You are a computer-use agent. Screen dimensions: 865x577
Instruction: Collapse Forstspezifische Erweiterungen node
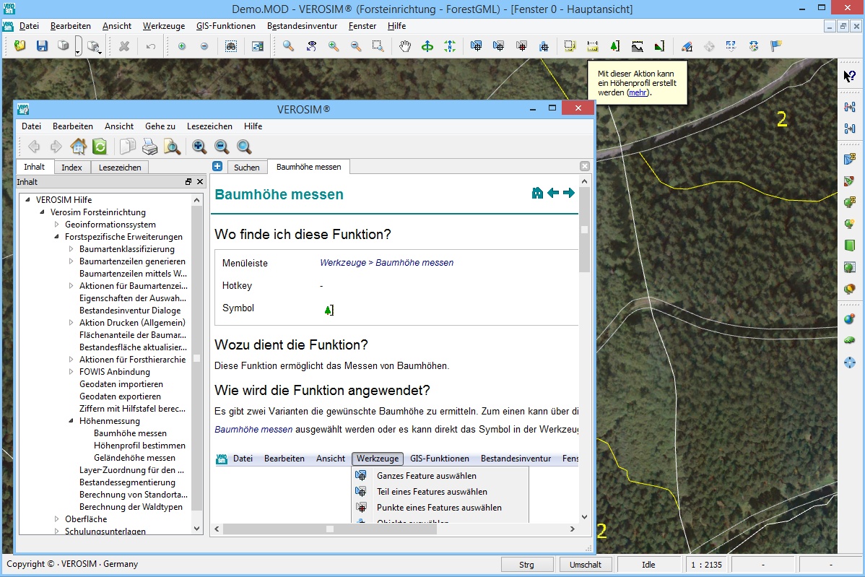pyautogui.click(x=56, y=237)
